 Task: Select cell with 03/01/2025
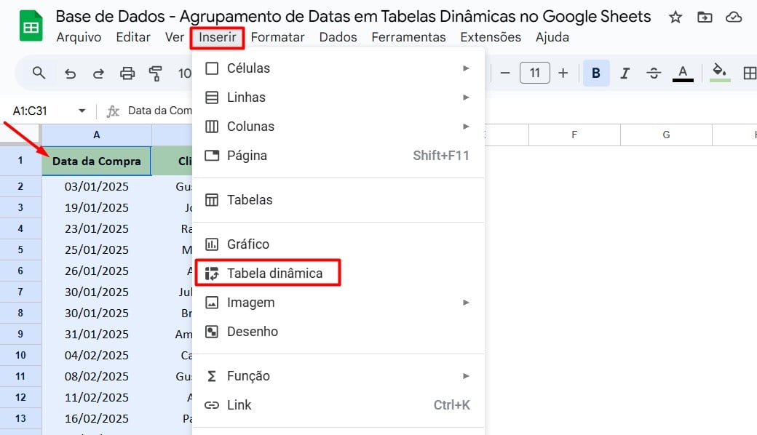pyautogui.click(x=97, y=187)
